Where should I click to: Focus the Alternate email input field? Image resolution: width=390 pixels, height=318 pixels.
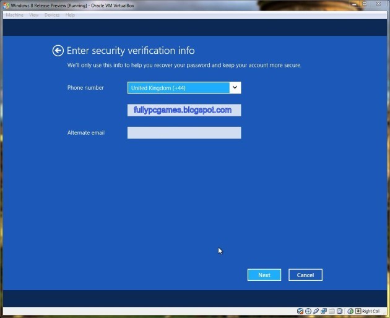(184, 133)
